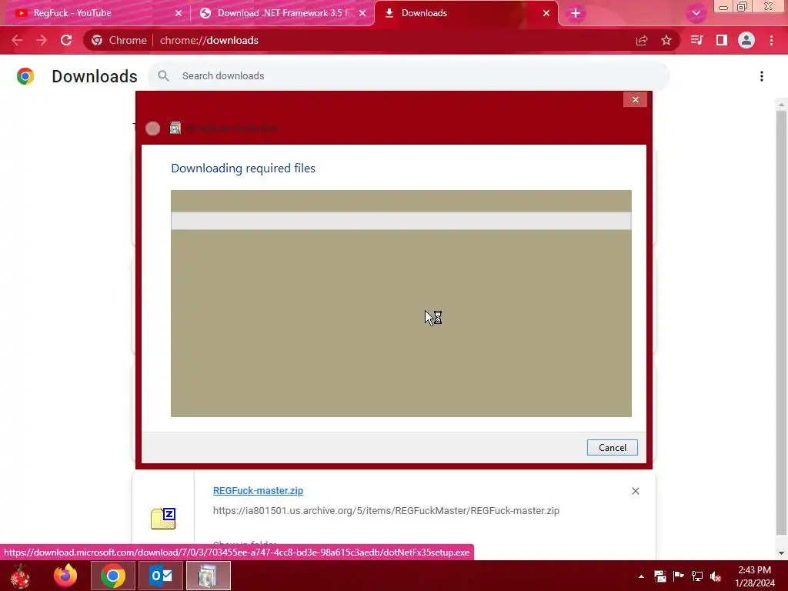Click the Downloads page title

pos(95,76)
